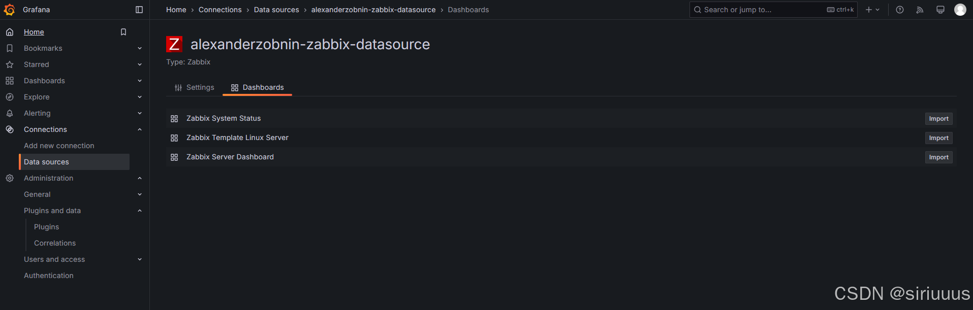Expand the Explore section chevron
This screenshot has width=973, height=310.
click(140, 97)
